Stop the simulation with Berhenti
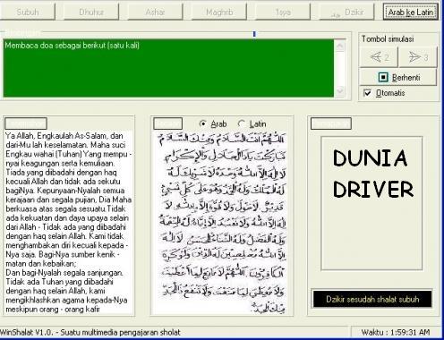This screenshot has width=444, height=340. coord(398,77)
